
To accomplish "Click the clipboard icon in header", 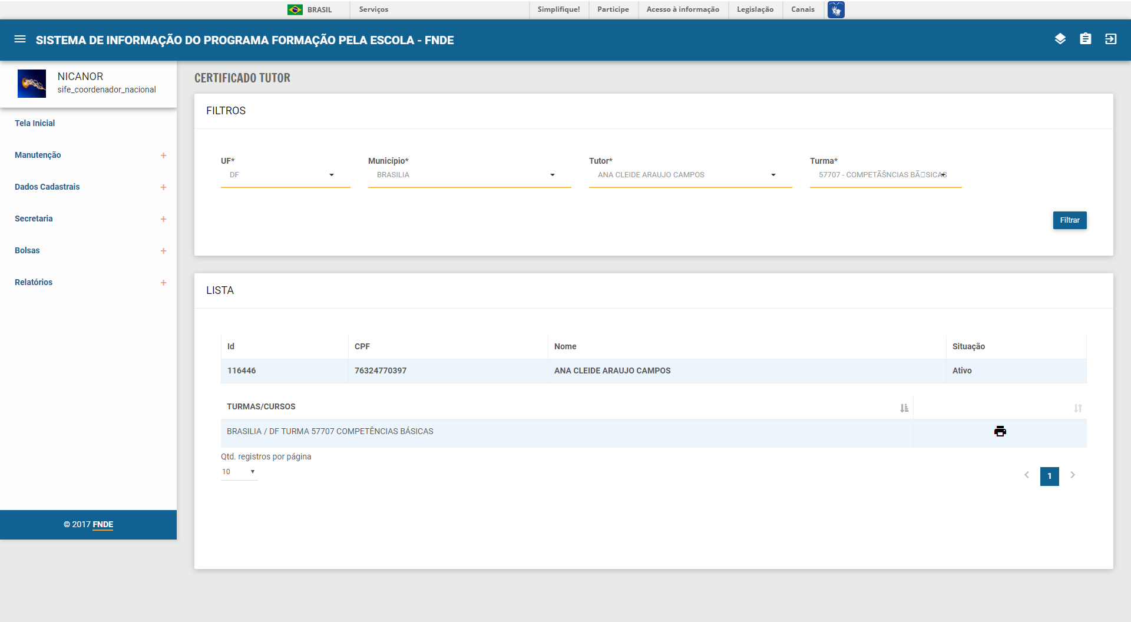I will click(1085, 39).
